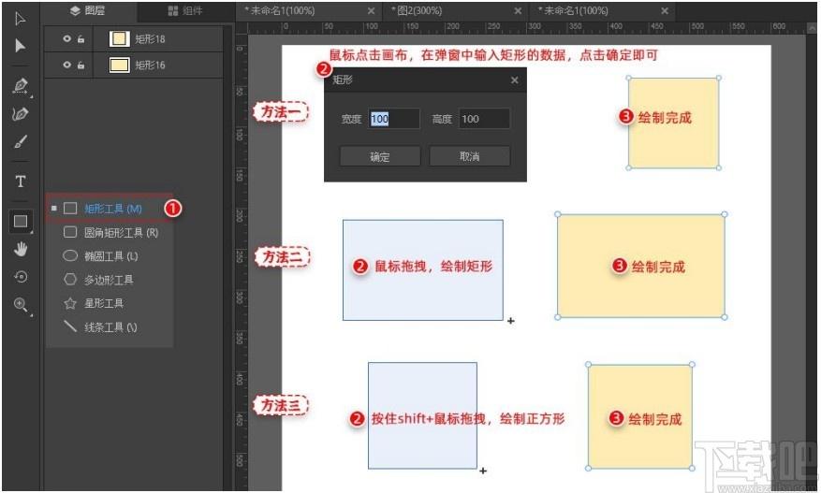Select the Pen tool in toolbar
This screenshot has height=493, width=821.
[21, 86]
